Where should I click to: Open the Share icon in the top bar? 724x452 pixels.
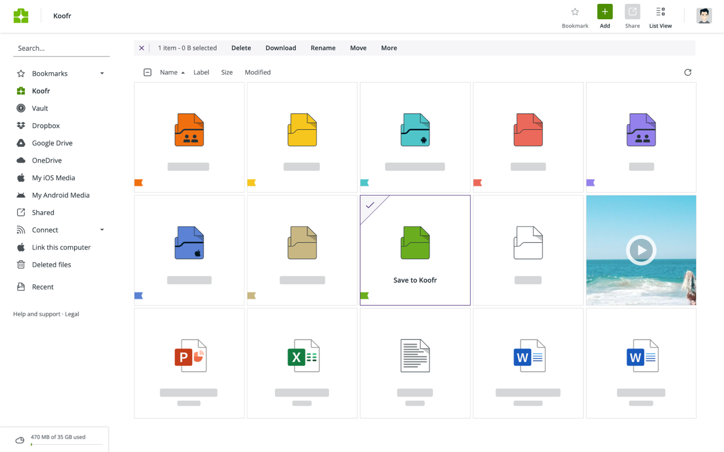click(x=632, y=12)
